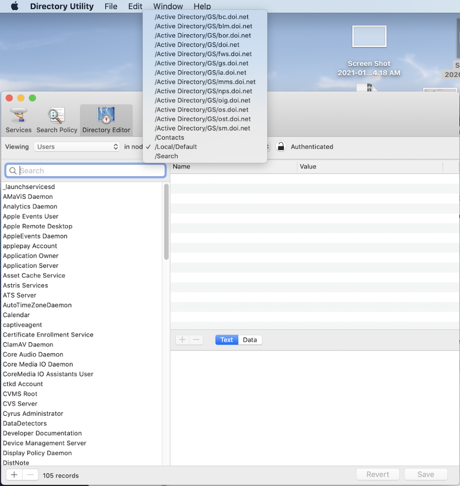Add attribute with plus above Text
The height and width of the screenshot is (486, 460).
click(x=182, y=340)
